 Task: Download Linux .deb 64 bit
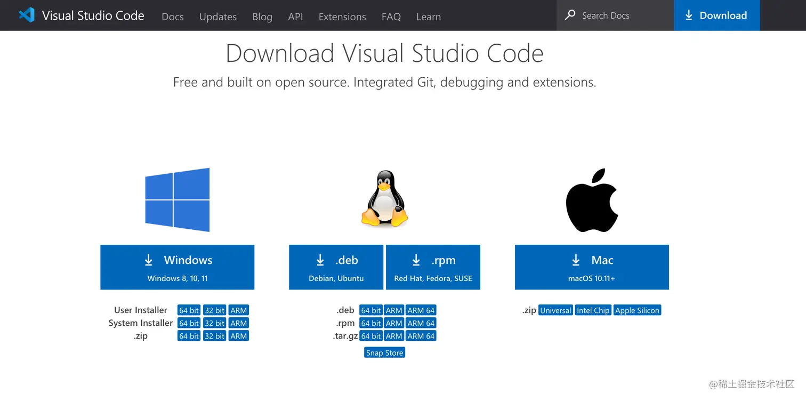point(371,310)
